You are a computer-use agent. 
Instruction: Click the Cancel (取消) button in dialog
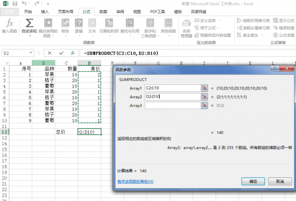[x=280, y=181]
